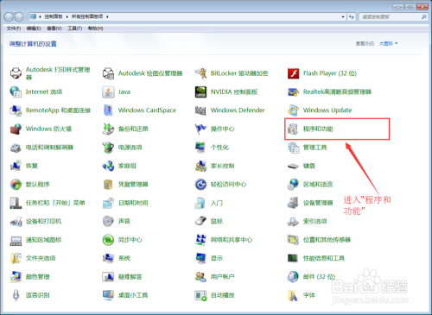This screenshot has width=432, height=315.
Task: Open RemoteApp 和桌面连接 icon
Action: click(16, 110)
